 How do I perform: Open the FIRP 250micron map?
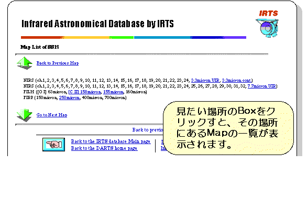69,97
